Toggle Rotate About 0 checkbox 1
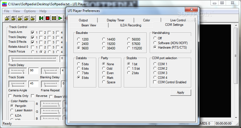241x128 pixels. 33,47
